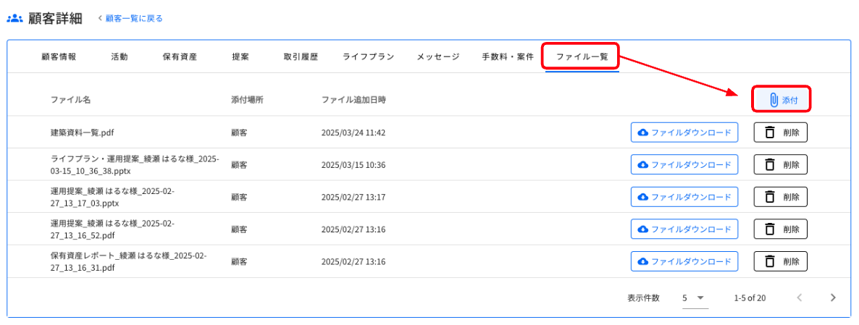Open the 表示件数 rows-per-page dropdown

click(695, 298)
